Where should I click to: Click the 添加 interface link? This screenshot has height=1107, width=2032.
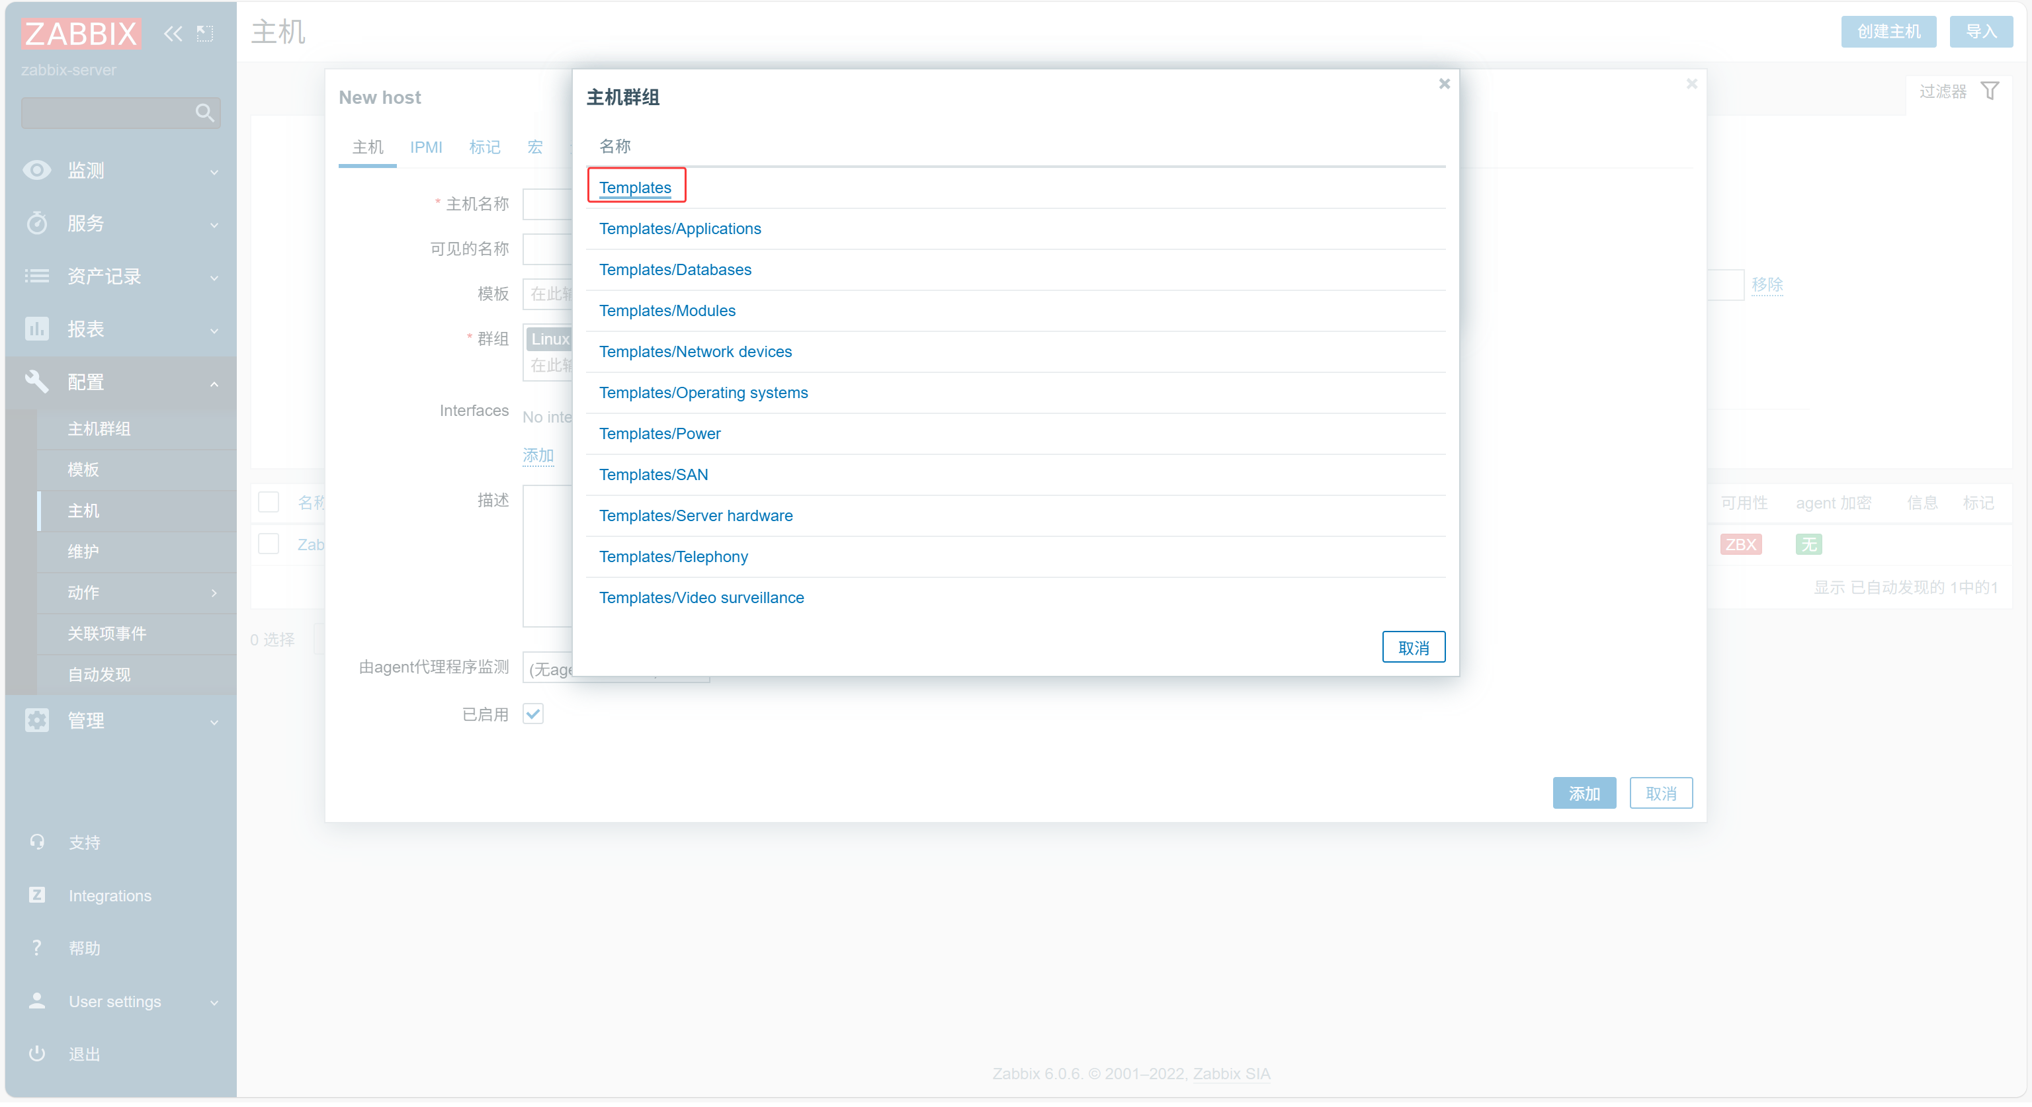point(538,456)
